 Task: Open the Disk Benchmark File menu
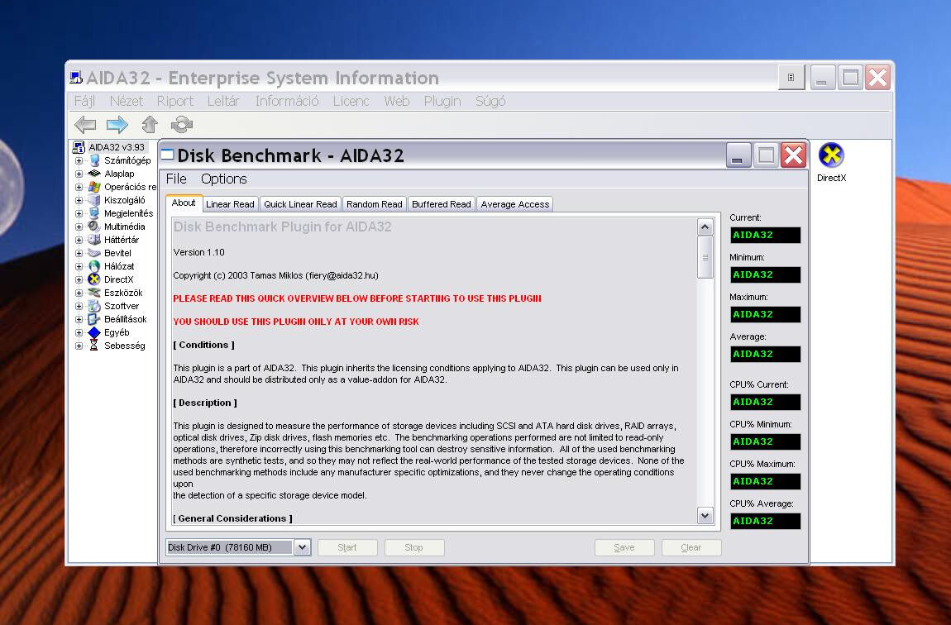tap(176, 179)
